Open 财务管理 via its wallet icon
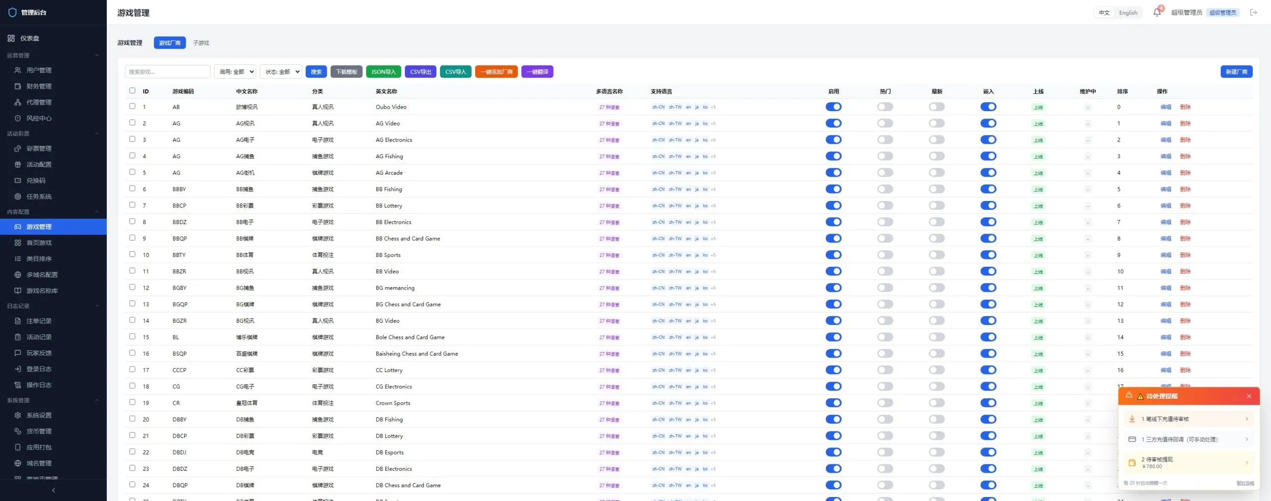The height and width of the screenshot is (501, 1271). pos(18,86)
